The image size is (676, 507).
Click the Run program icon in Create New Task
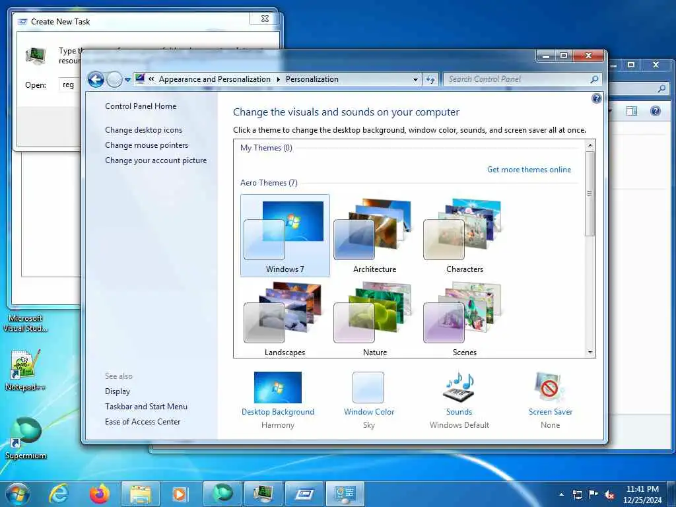[x=36, y=56]
